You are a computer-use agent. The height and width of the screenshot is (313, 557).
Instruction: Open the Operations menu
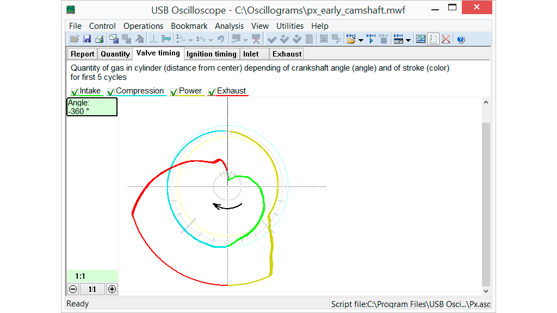tap(143, 26)
